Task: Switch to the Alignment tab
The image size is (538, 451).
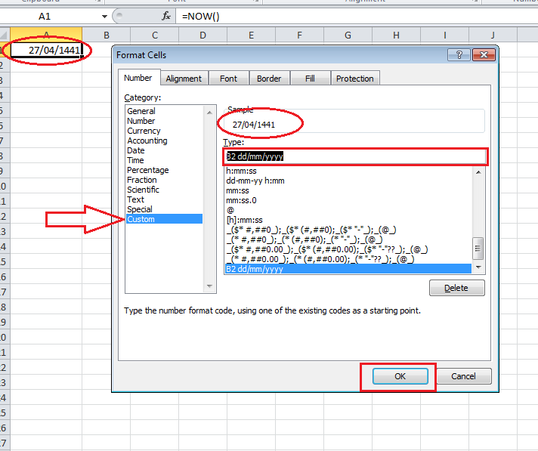Action: [x=184, y=79]
